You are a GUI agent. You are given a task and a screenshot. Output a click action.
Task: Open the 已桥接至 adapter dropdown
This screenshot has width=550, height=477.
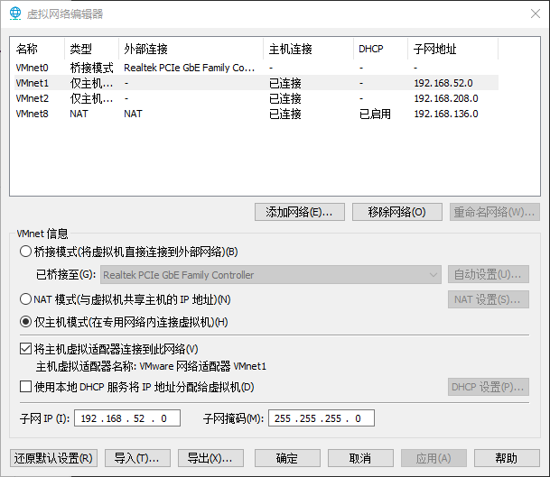click(271, 275)
